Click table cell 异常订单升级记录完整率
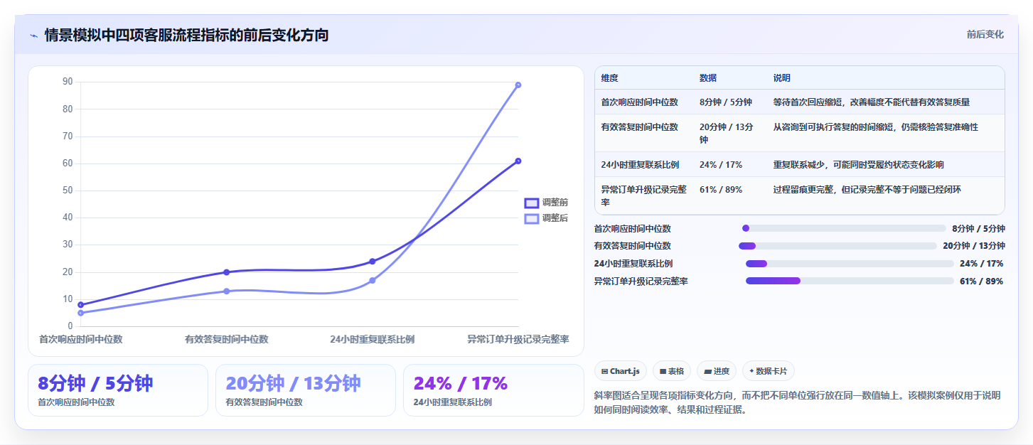This screenshot has width=1033, height=445. (644, 195)
